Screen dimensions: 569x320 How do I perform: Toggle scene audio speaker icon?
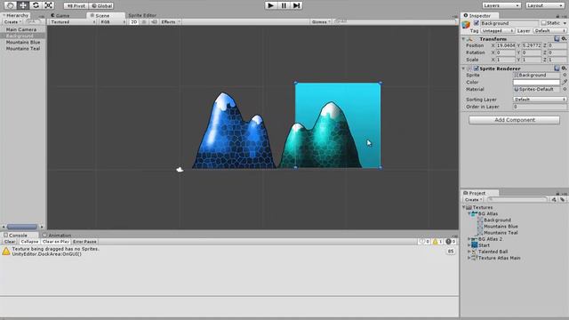tap(154, 21)
